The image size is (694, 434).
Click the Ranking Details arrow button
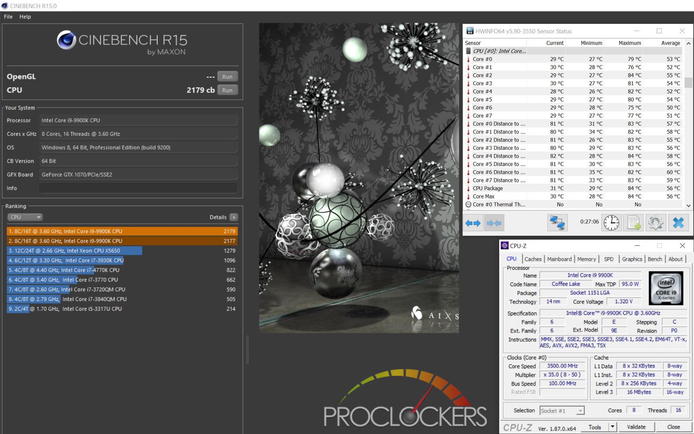pyautogui.click(x=234, y=217)
